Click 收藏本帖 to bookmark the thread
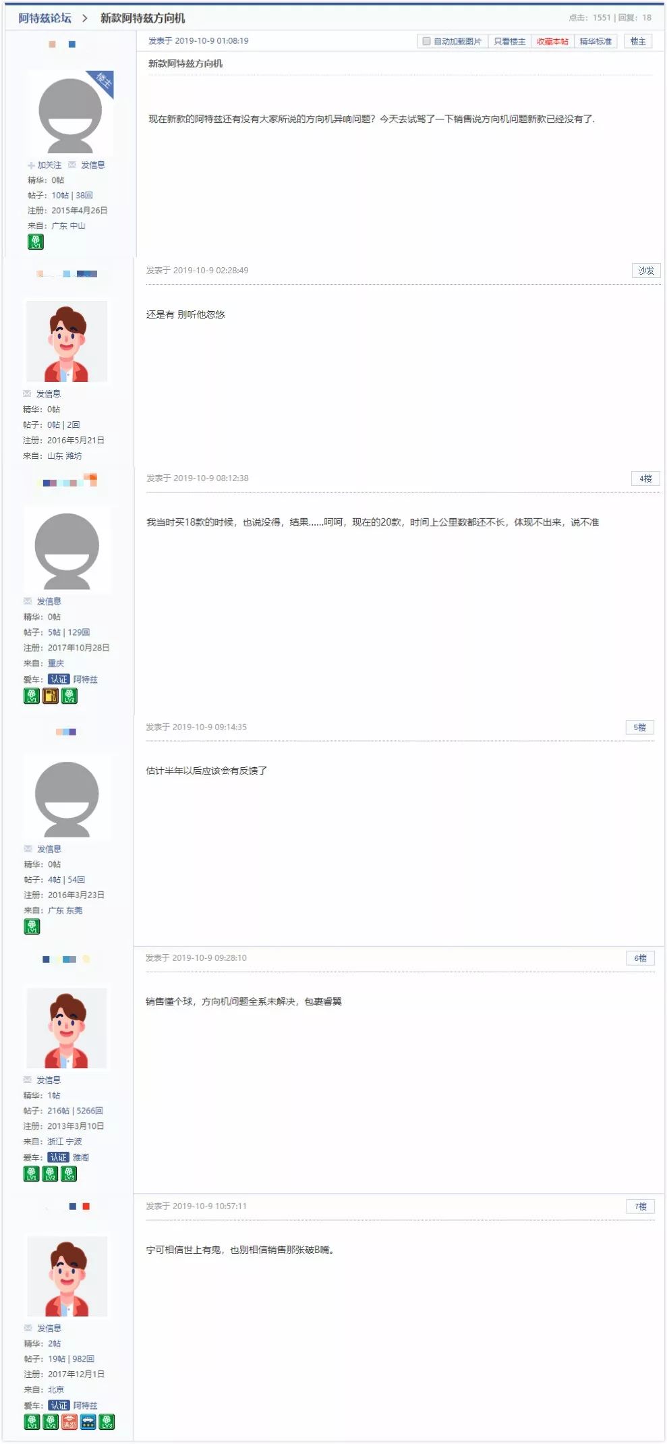Image resolution: width=667 pixels, height=1444 pixels. click(x=552, y=41)
